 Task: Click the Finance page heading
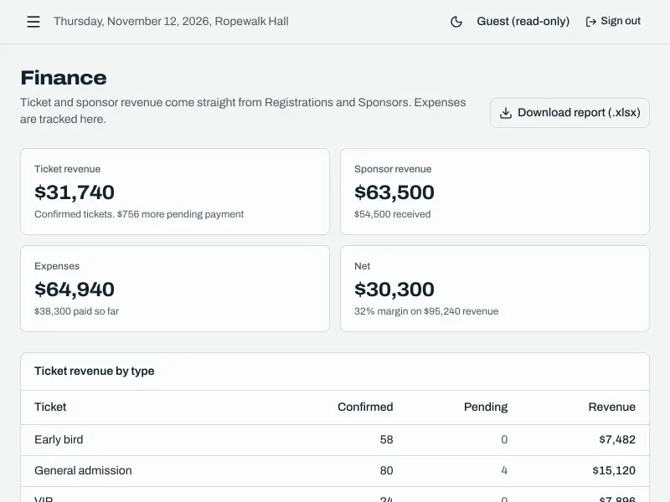(64, 78)
